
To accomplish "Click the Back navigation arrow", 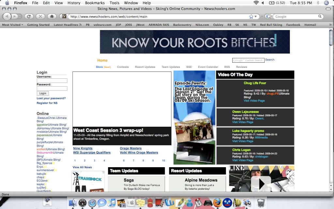I will pos(7,16).
